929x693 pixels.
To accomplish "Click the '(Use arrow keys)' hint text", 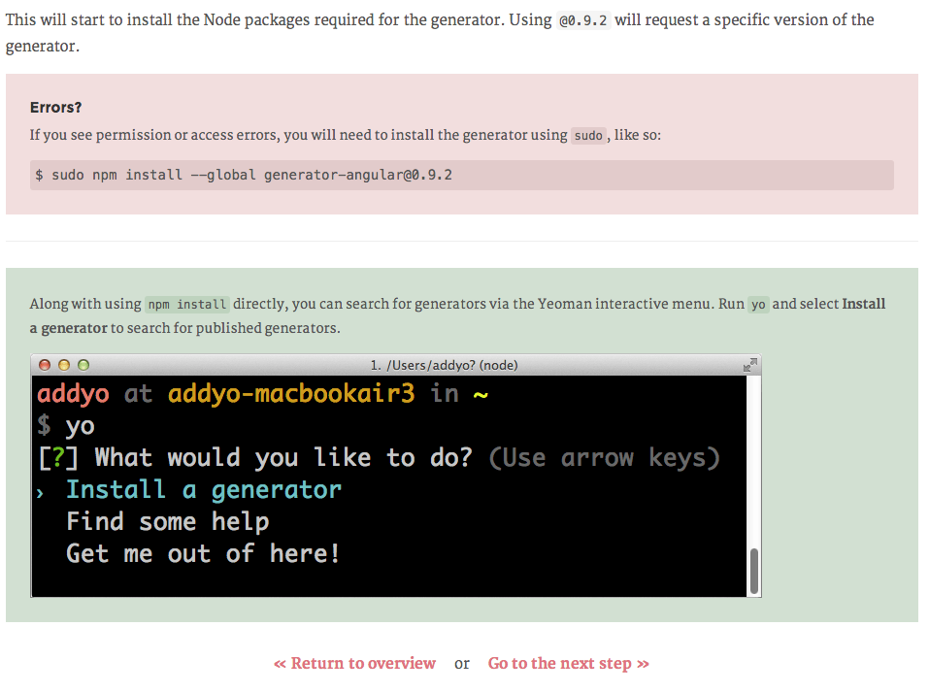I will 604,458.
